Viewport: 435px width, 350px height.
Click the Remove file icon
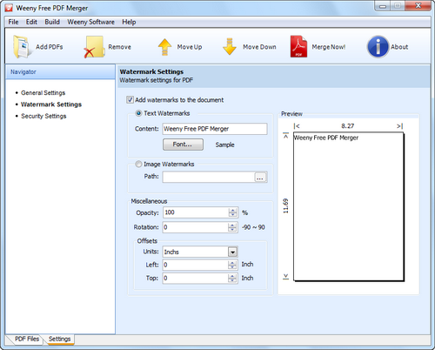click(94, 47)
